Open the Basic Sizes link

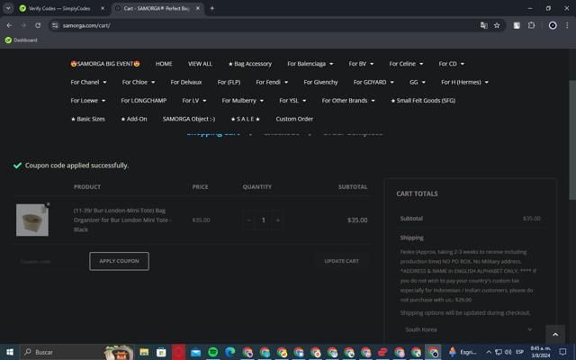point(88,119)
